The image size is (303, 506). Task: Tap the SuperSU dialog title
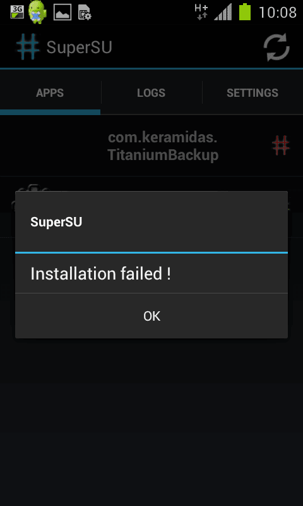[x=56, y=222]
